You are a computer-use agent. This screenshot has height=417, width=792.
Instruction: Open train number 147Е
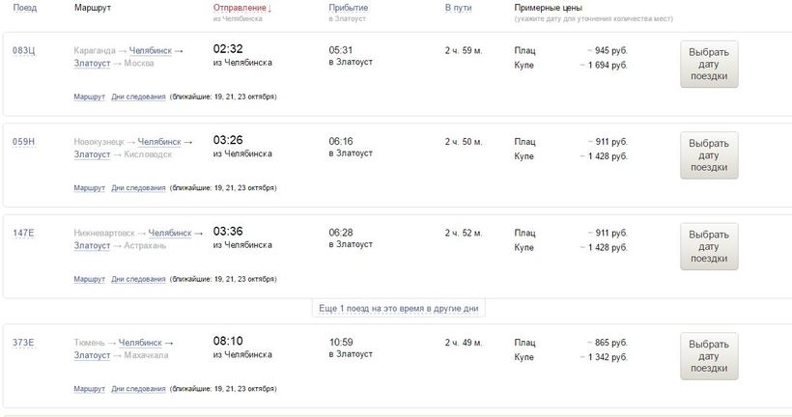pyautogui.click(x=24, y=233)
